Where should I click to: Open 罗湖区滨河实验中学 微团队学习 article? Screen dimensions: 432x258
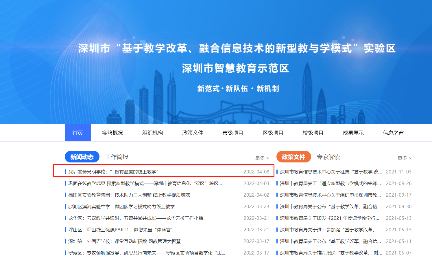[121, 207]
